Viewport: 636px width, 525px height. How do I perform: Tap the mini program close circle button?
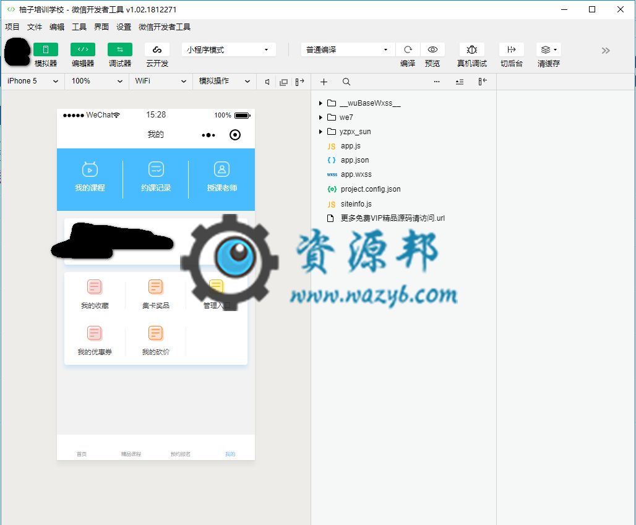235,135
